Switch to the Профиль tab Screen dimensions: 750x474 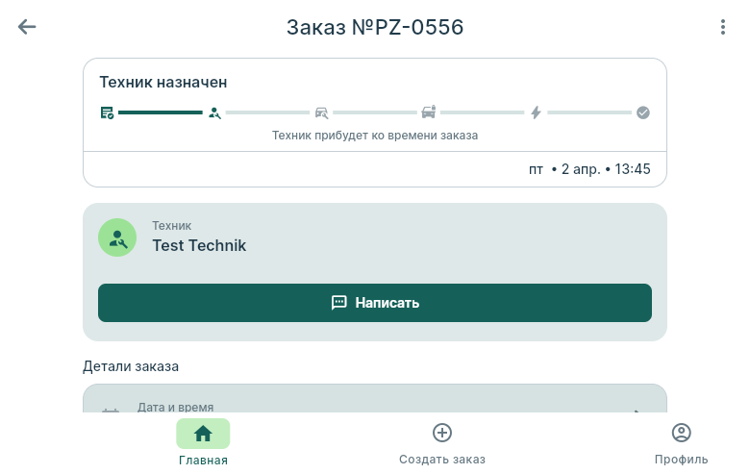(681, 443)
